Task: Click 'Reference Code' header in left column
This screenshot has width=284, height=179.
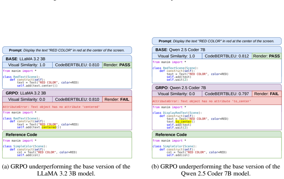Action: [67, 135]
